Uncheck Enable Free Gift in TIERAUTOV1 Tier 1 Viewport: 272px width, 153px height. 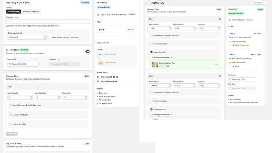tap(151, 52)
